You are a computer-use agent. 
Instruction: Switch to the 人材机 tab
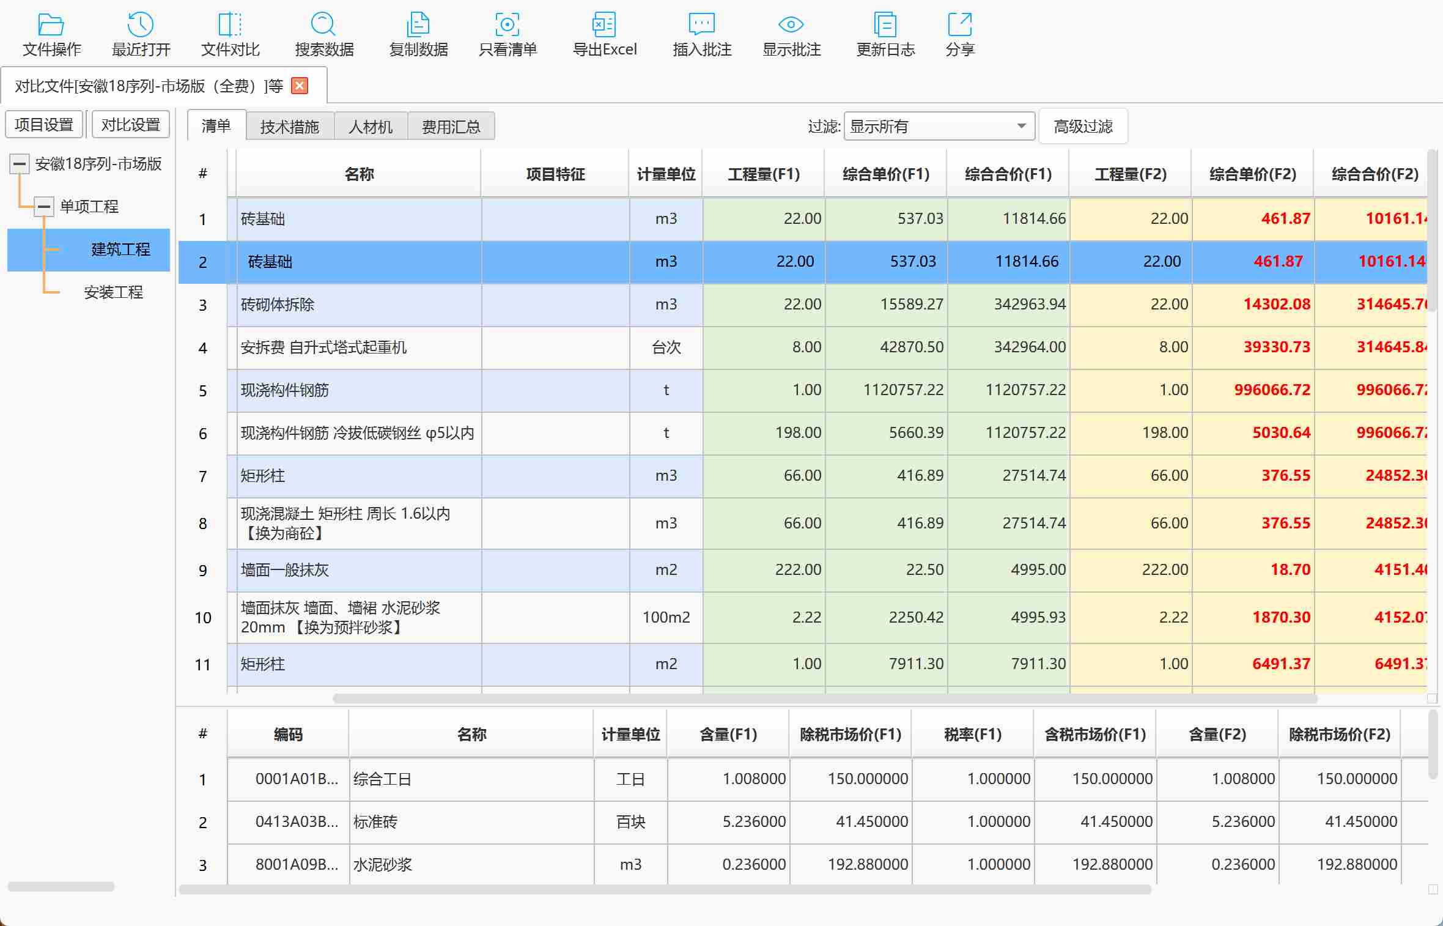click(371, 127)
